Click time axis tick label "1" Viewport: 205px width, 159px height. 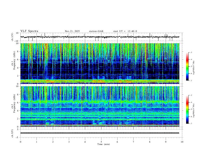click(37, 142)
